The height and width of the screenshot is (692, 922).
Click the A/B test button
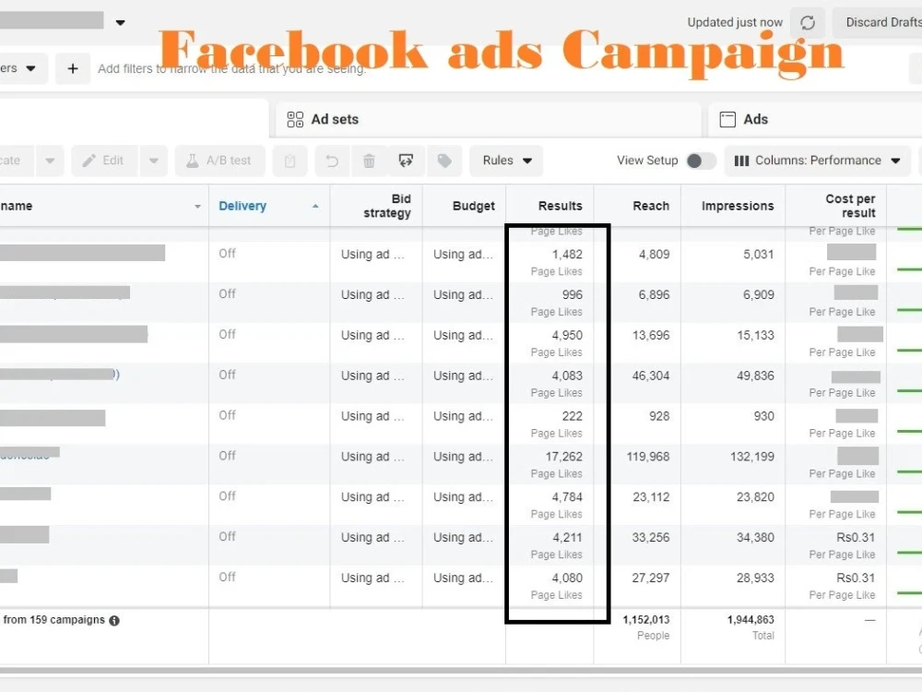click(220, 161)
